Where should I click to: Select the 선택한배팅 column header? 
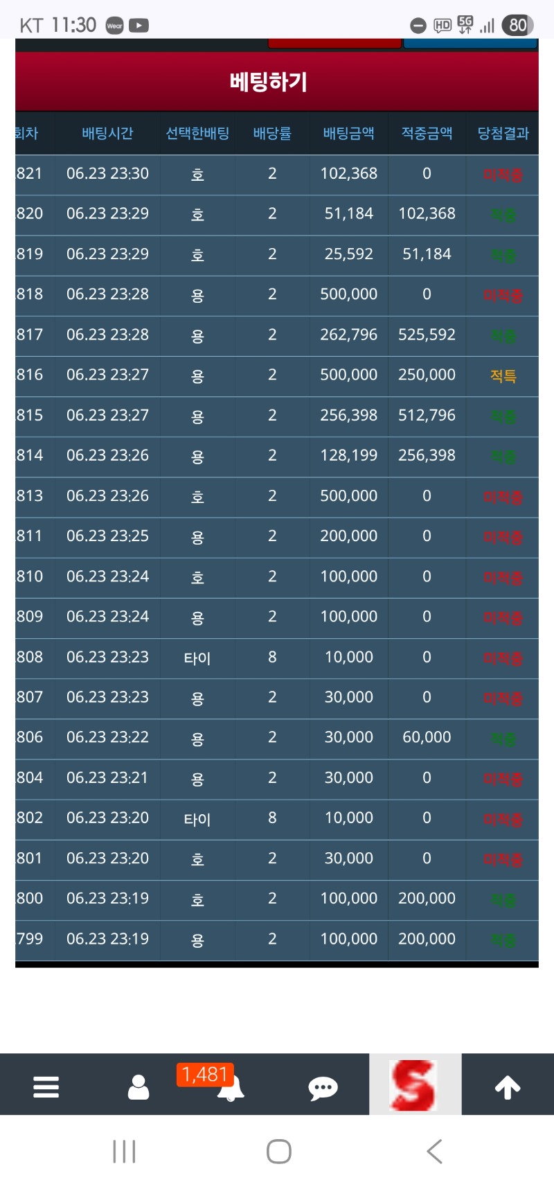197,133
